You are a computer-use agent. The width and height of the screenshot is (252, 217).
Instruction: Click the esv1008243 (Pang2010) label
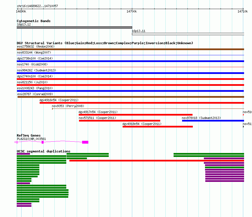[x=35, y=88]
